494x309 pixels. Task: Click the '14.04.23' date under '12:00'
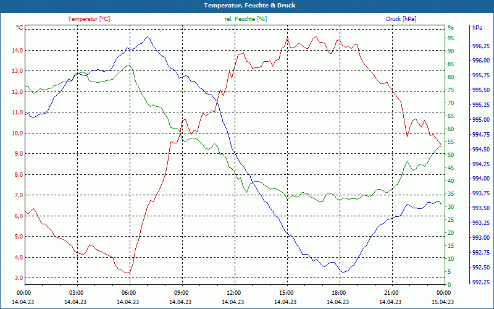click(x=233, y=302)
